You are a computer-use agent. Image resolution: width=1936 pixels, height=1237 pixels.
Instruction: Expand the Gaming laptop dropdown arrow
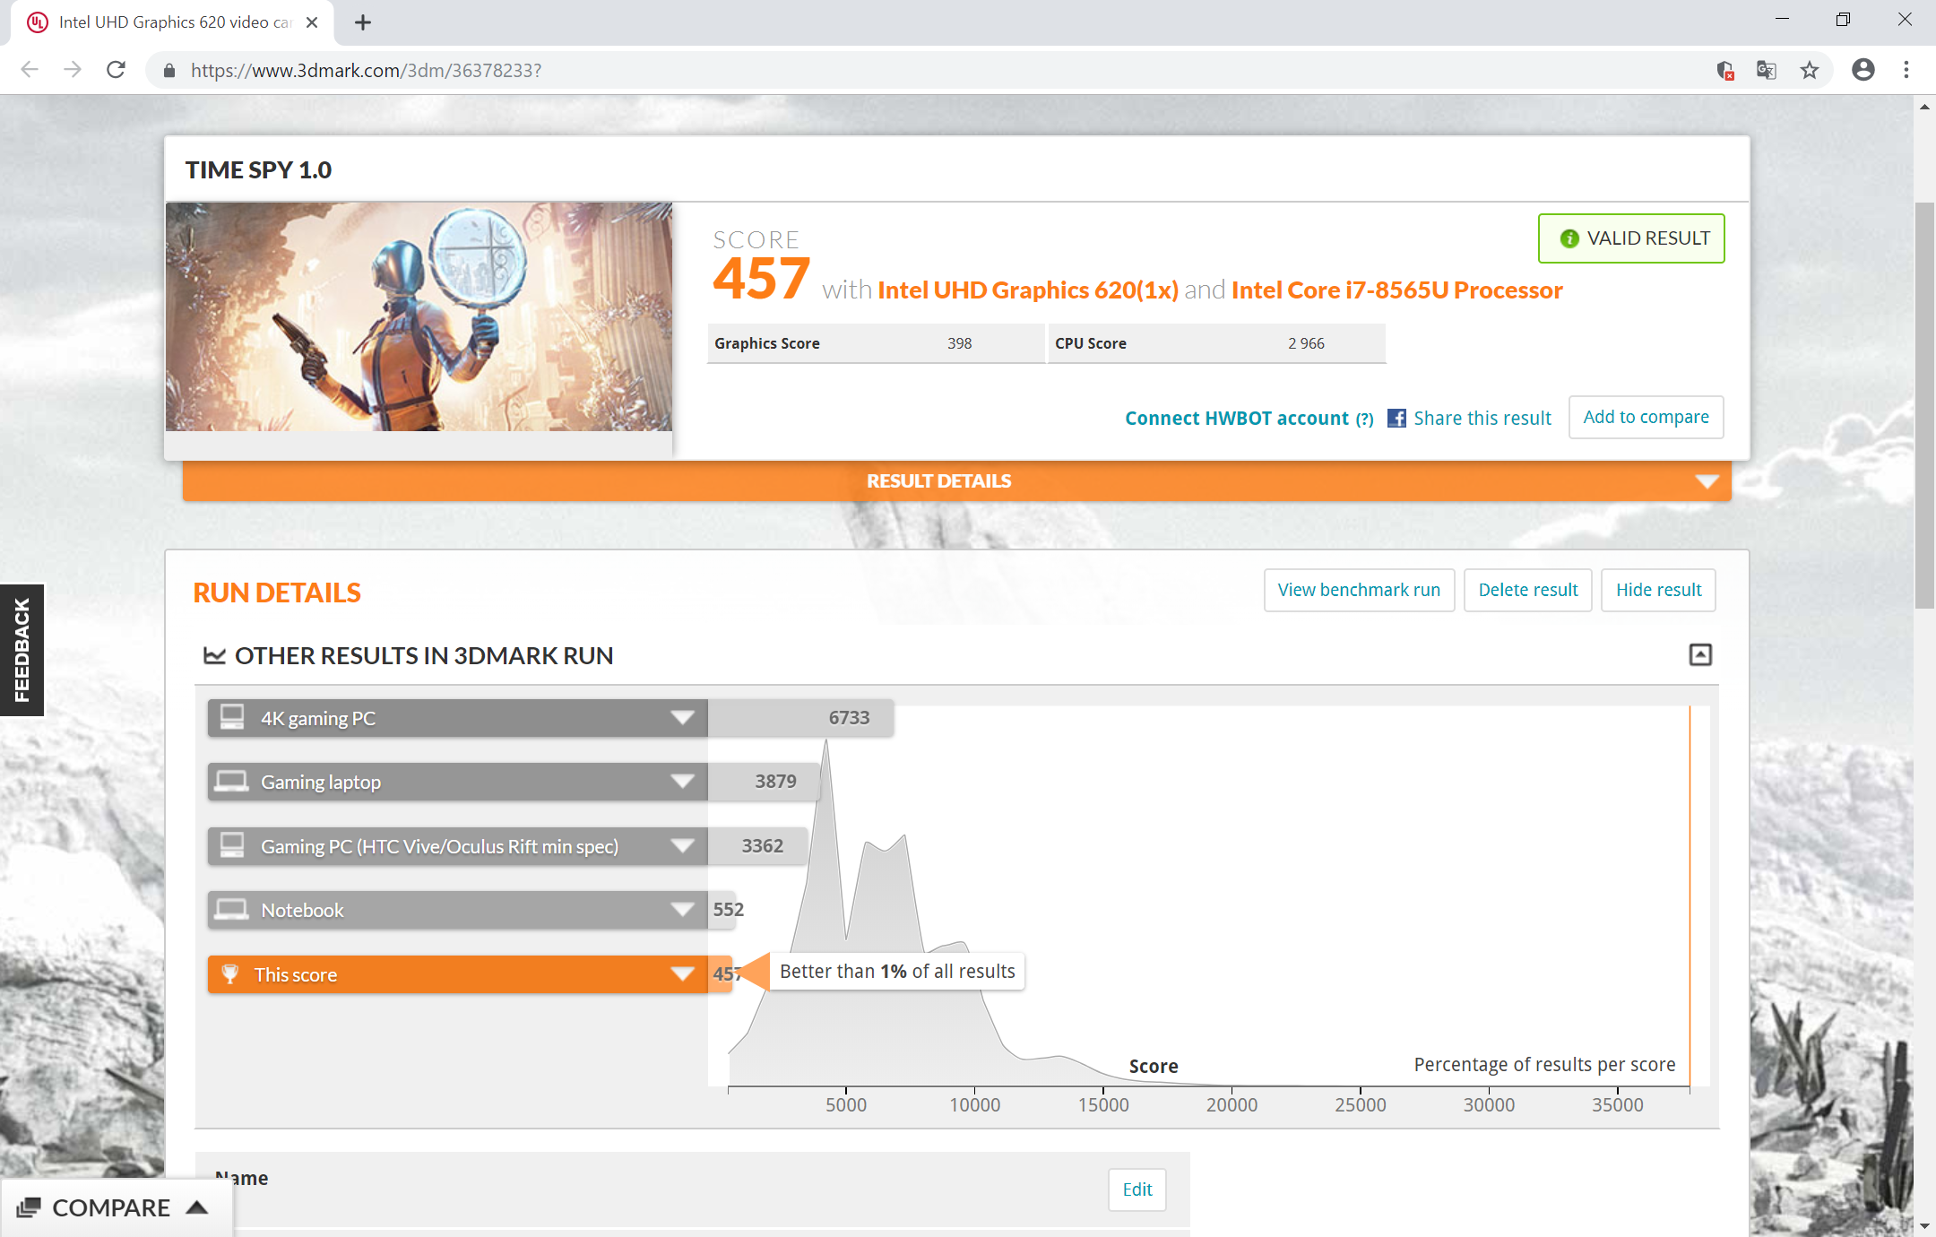[x=682, y=782]
